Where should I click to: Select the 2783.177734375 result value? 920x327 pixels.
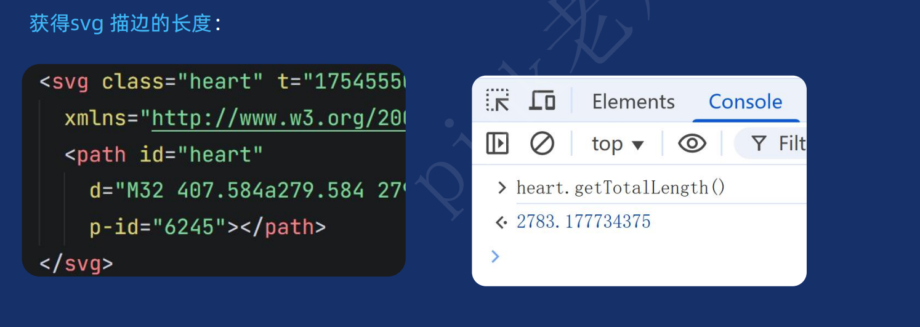[583, 222]
